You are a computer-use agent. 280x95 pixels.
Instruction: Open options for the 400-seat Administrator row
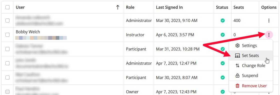[269, 20]
